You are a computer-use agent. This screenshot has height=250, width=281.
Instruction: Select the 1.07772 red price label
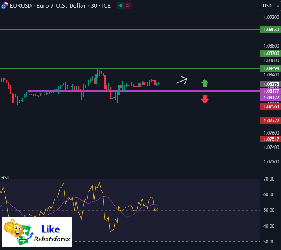coord(270,121)
